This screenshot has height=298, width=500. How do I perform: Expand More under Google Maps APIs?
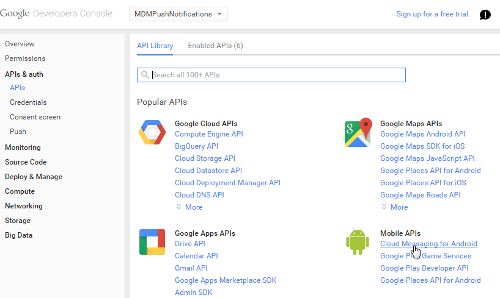(x=395, y=207)
